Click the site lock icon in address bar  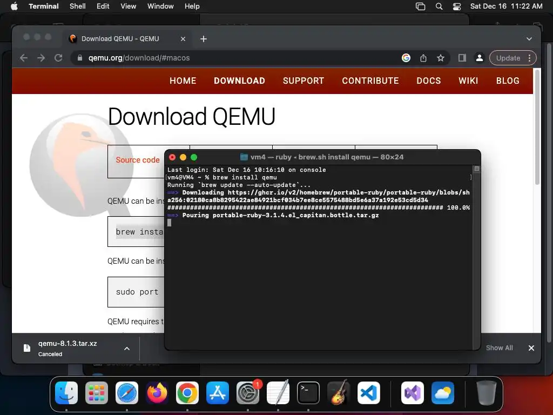point(80,58)
